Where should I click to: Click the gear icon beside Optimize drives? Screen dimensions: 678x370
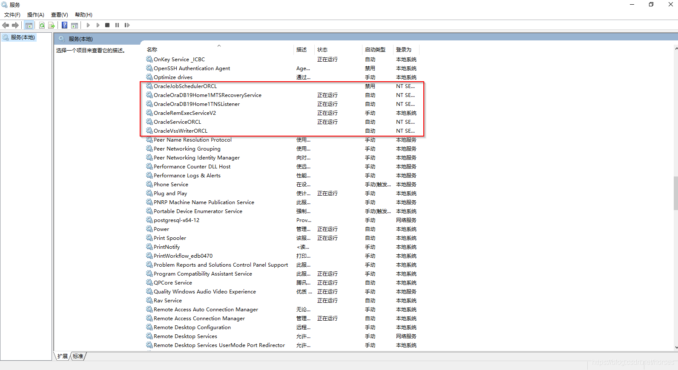(x=149, y=77)
